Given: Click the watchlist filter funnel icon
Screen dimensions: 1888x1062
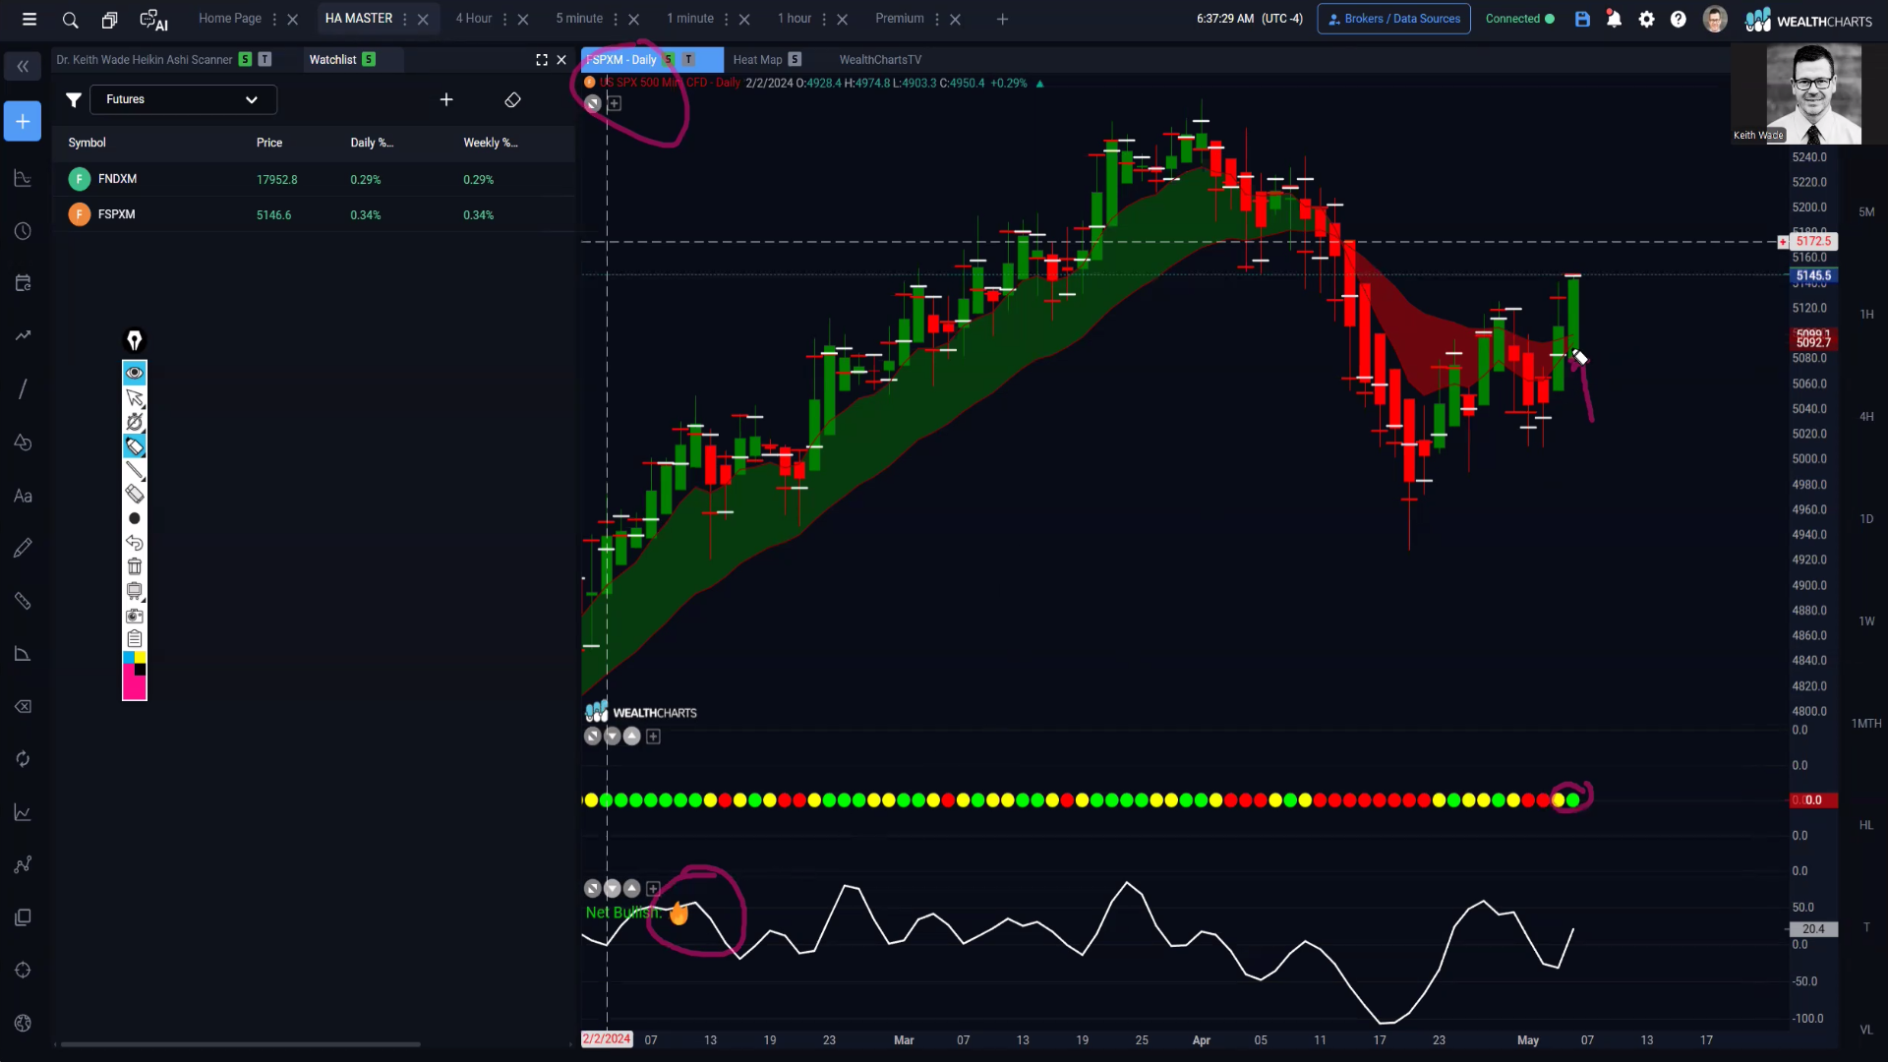Looking at the screenshot, I should pyautogui.click(x=73, y=99).
